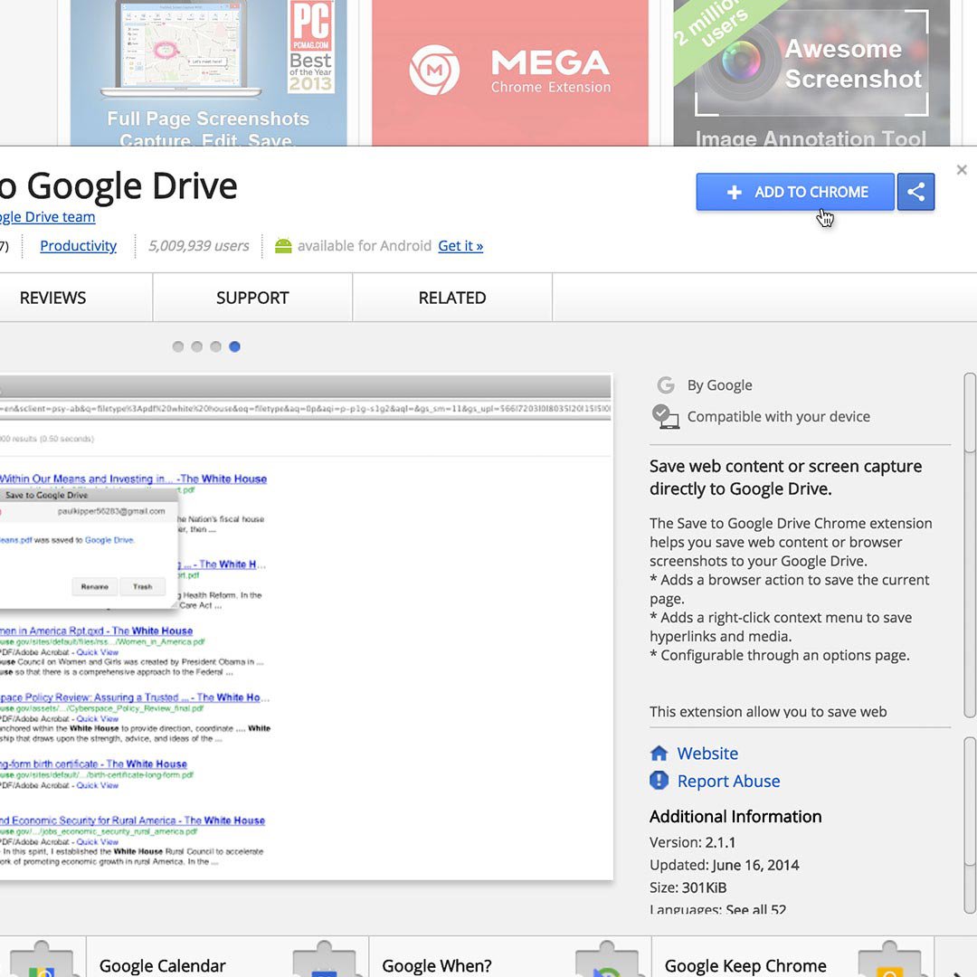
Task: Select the third screenshot carousel dot
Action: click(215, 346)
